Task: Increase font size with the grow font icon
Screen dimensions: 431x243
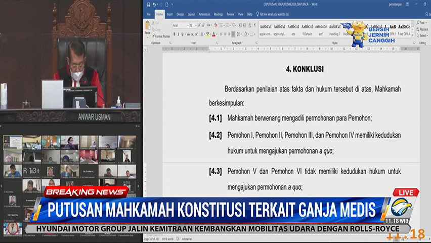Action: pos(199,25)
